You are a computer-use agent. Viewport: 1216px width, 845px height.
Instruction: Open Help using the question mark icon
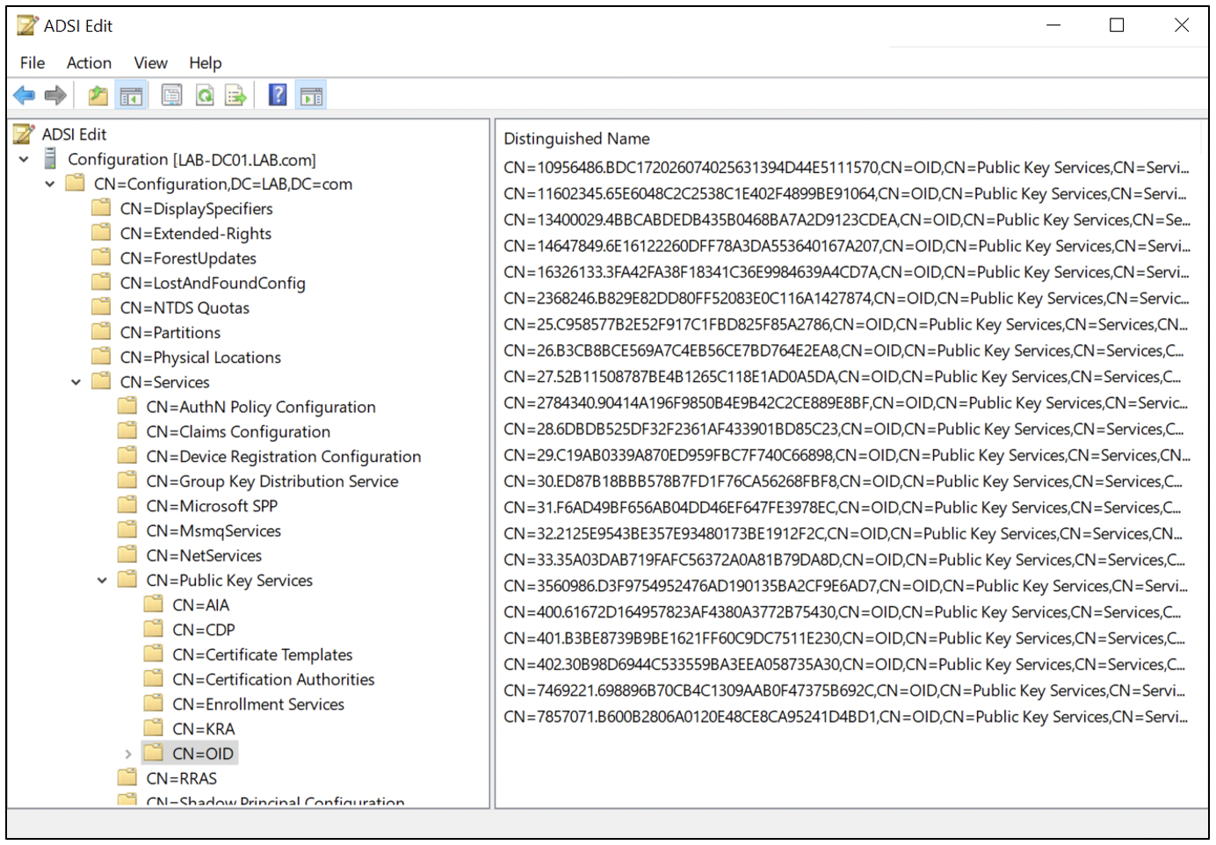click(x=277, y=95)
